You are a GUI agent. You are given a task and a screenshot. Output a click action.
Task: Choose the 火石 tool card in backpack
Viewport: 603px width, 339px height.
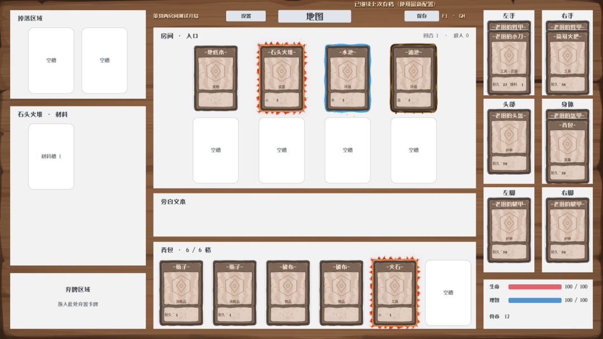(395, 293)
